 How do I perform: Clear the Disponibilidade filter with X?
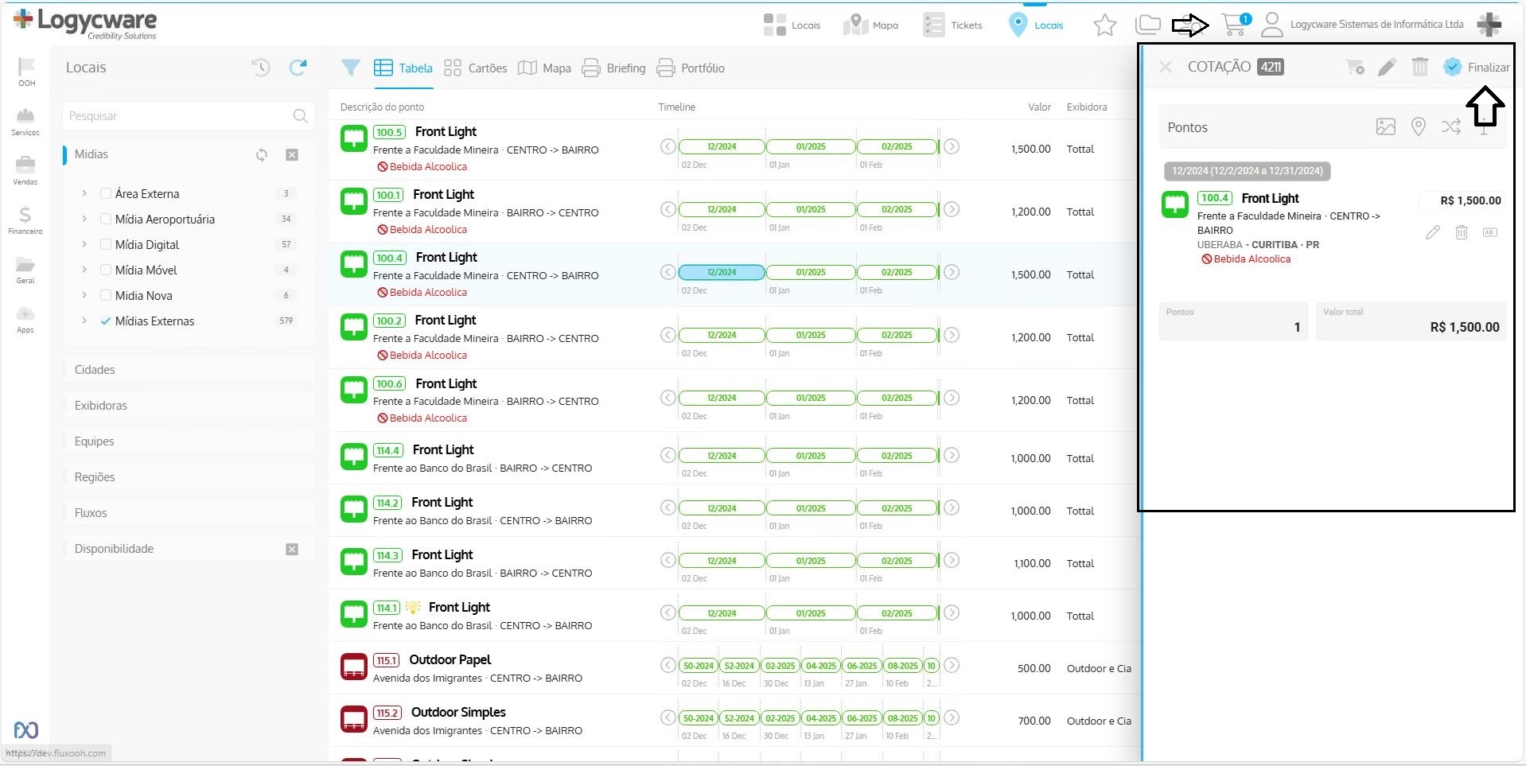(x=292, y=549)
